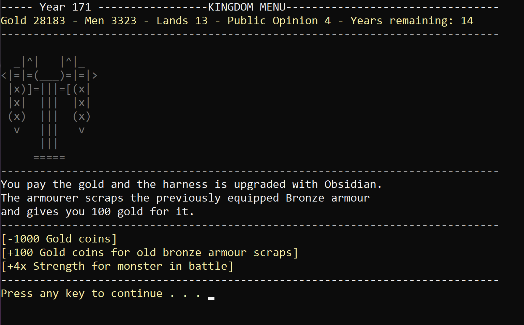This screenshot has height=325, width=524.
Task: Click the KINGDOM MENU title text
Action: (x=247, y=7)
